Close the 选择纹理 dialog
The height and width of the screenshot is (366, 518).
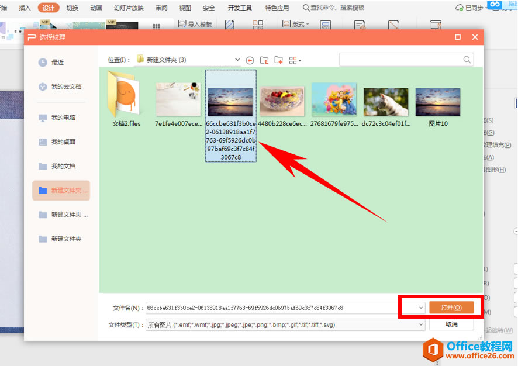pos(475,37)
